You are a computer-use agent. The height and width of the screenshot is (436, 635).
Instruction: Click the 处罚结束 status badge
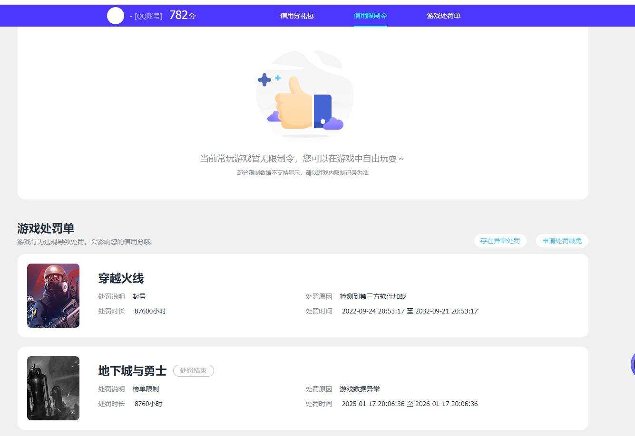coord(194,371)
